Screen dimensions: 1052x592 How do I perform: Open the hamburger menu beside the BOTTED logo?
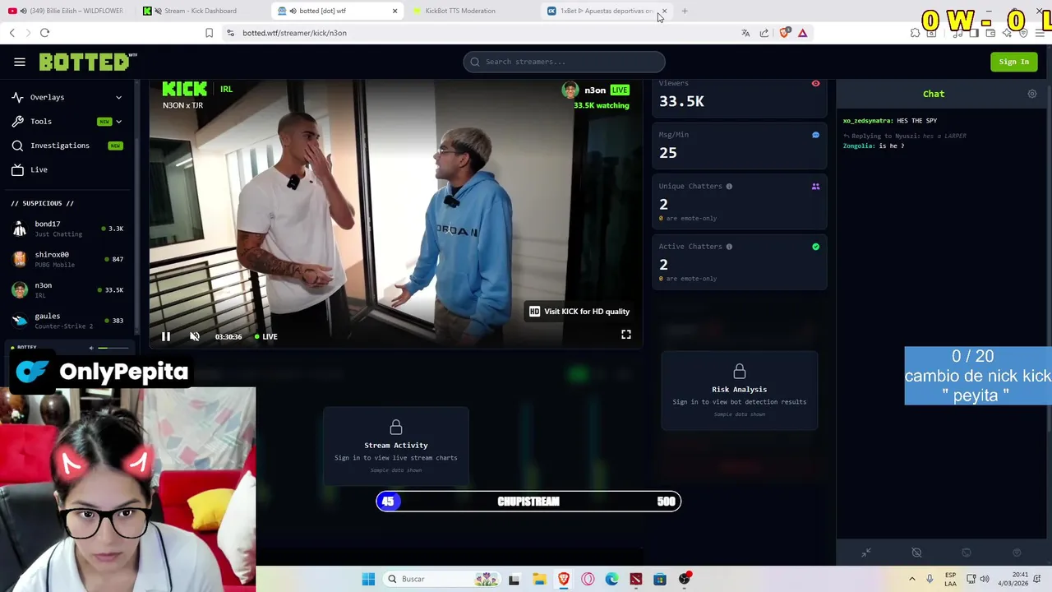(x=20, y=62)
